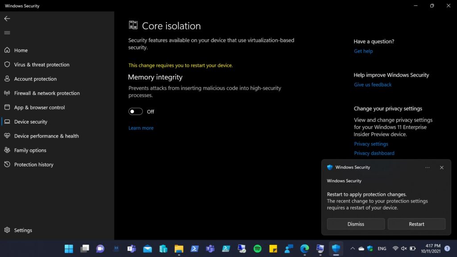Screen dimensions: 457x257
Task: Collapse the navigation with the hamburger icon
Action: [7, 33]
